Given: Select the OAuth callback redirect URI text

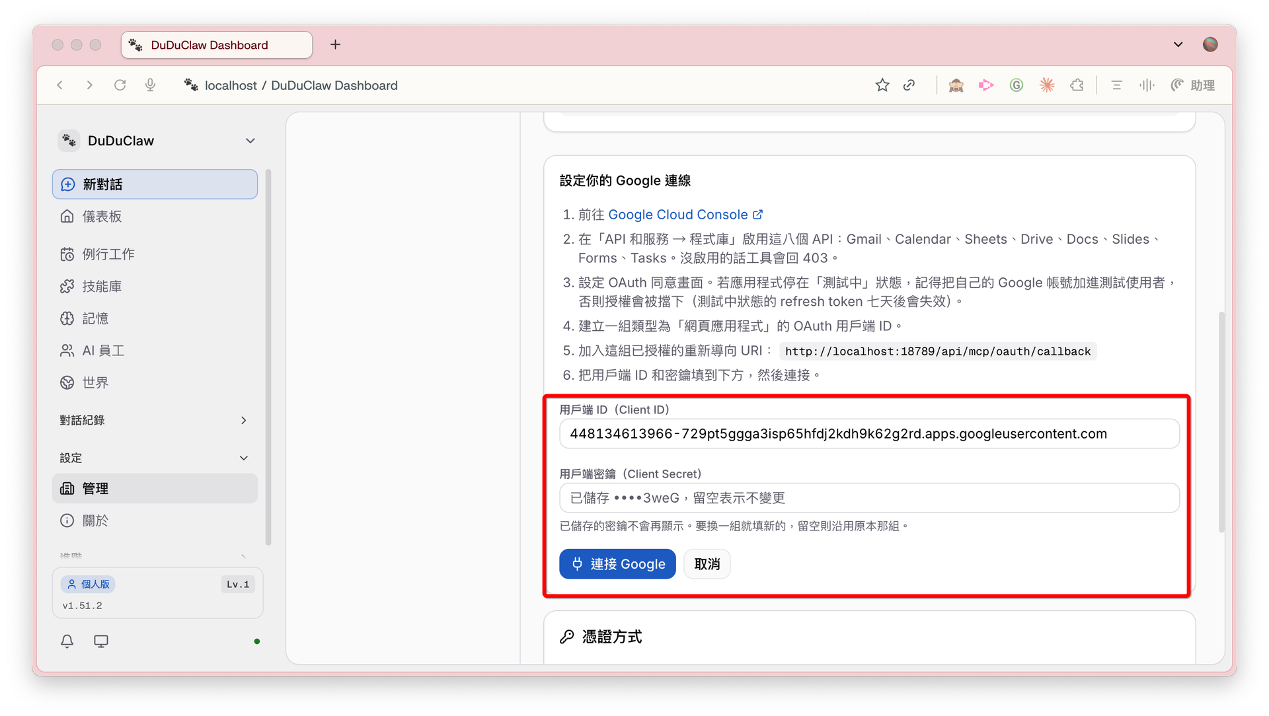Looking at the screenshot, I should pyautogui.click(x=938, y=351).
